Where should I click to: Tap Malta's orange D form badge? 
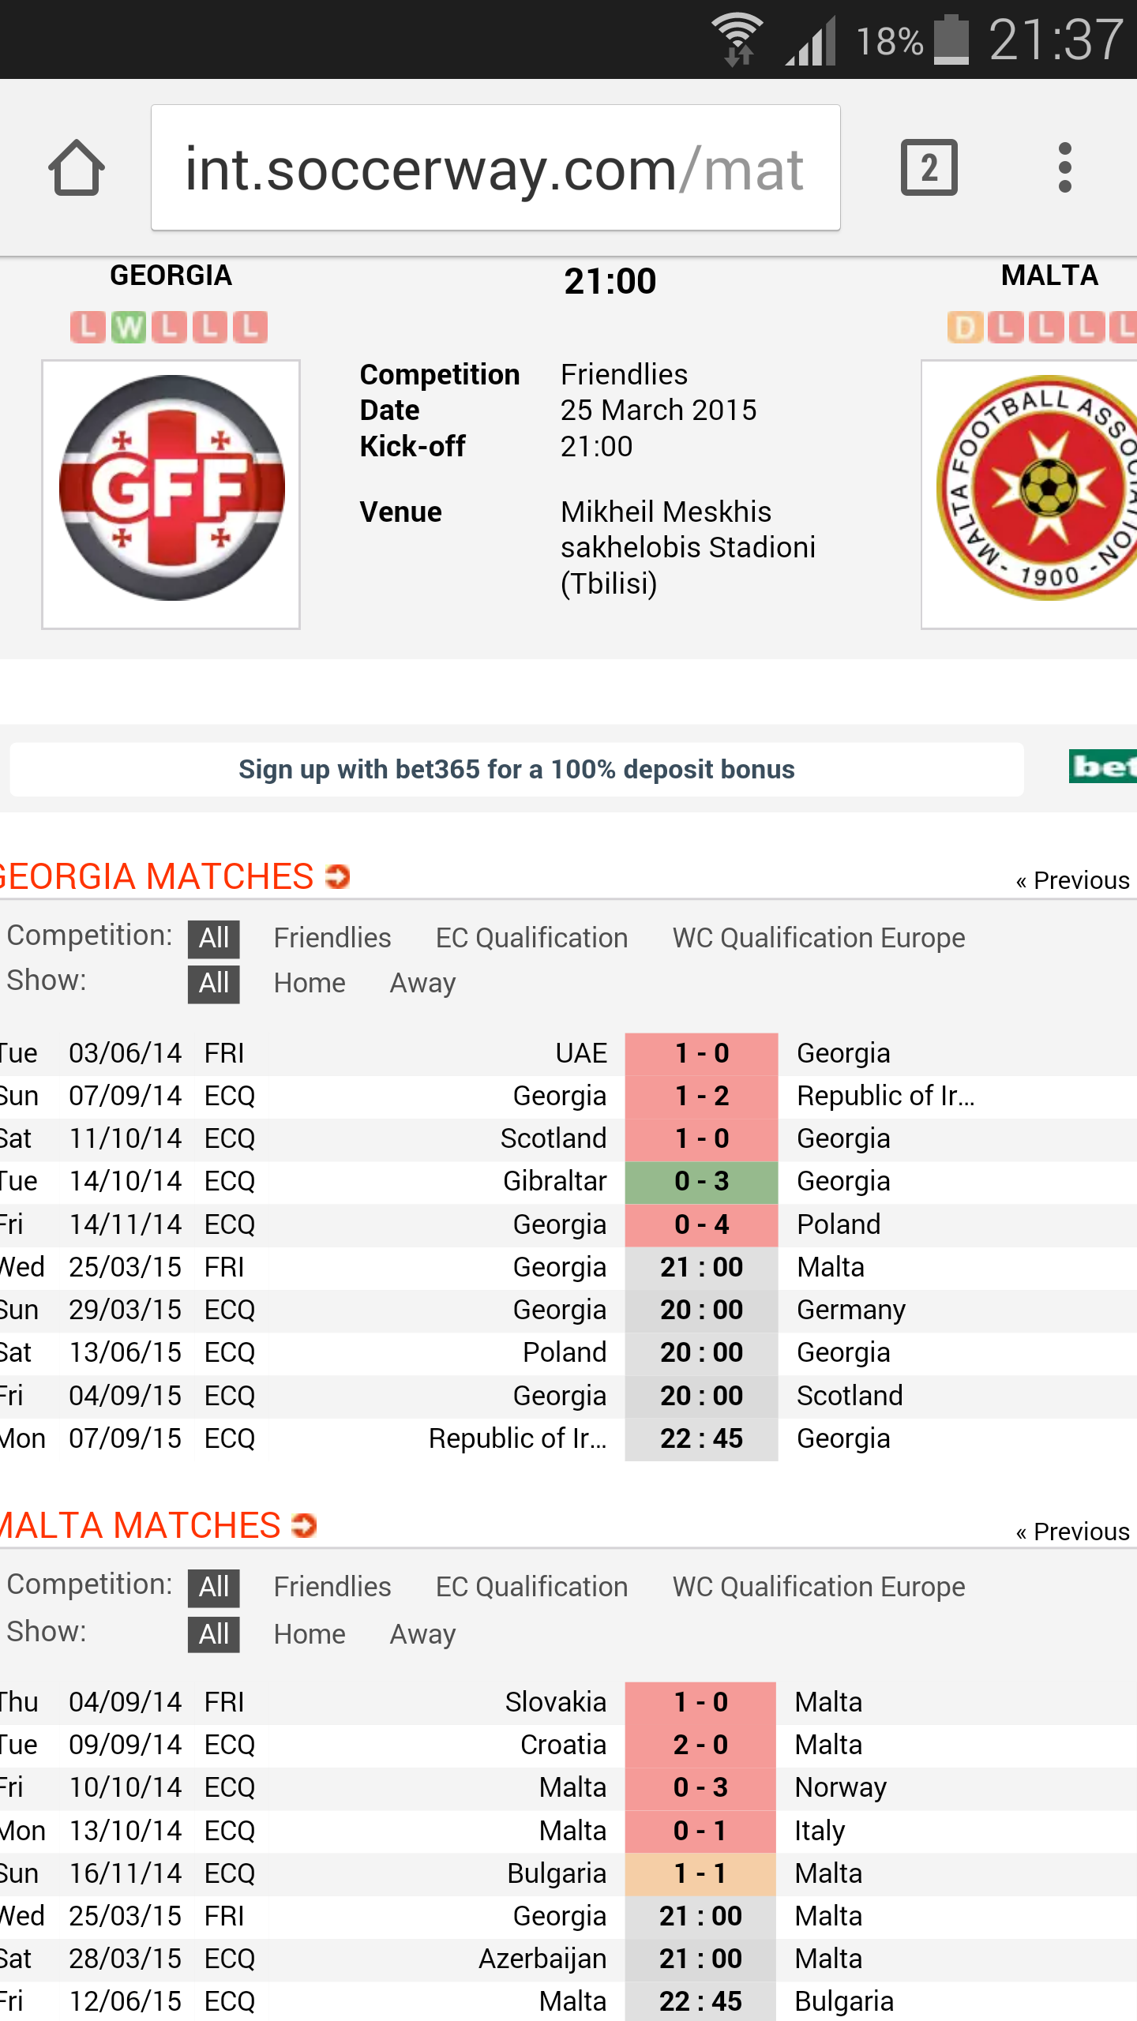(x=964, y=327)
